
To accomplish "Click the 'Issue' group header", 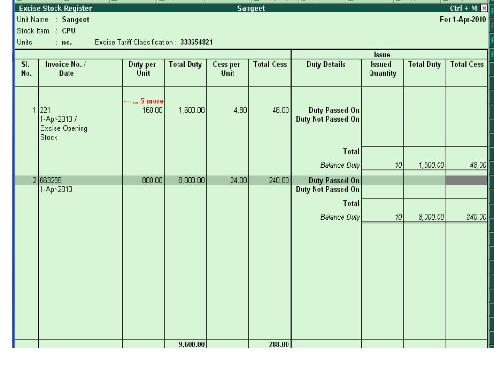I will coord(382,55).
